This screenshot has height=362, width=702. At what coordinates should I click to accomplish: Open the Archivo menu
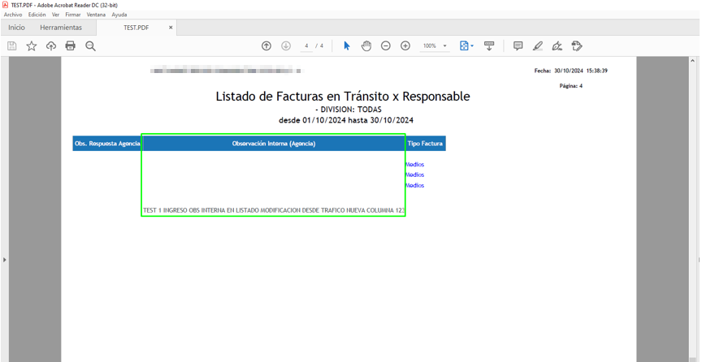(x=13, y=15)
